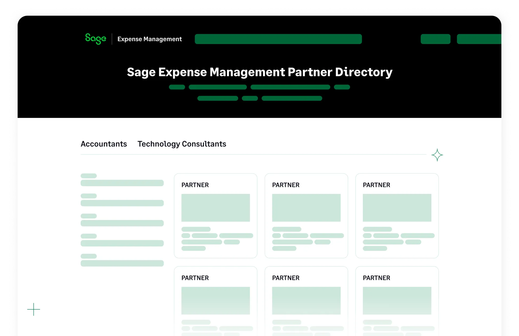Click the green image placeholder in first PARTNER card
The width and height of the screenshot is (519, 336).
click(215, 208)
